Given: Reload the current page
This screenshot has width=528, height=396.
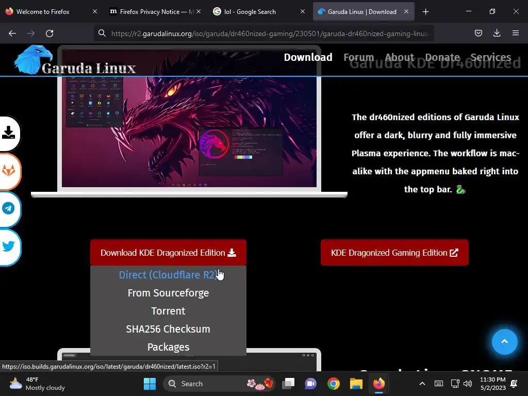Looking at the screenshot, I should click(49, 34).
